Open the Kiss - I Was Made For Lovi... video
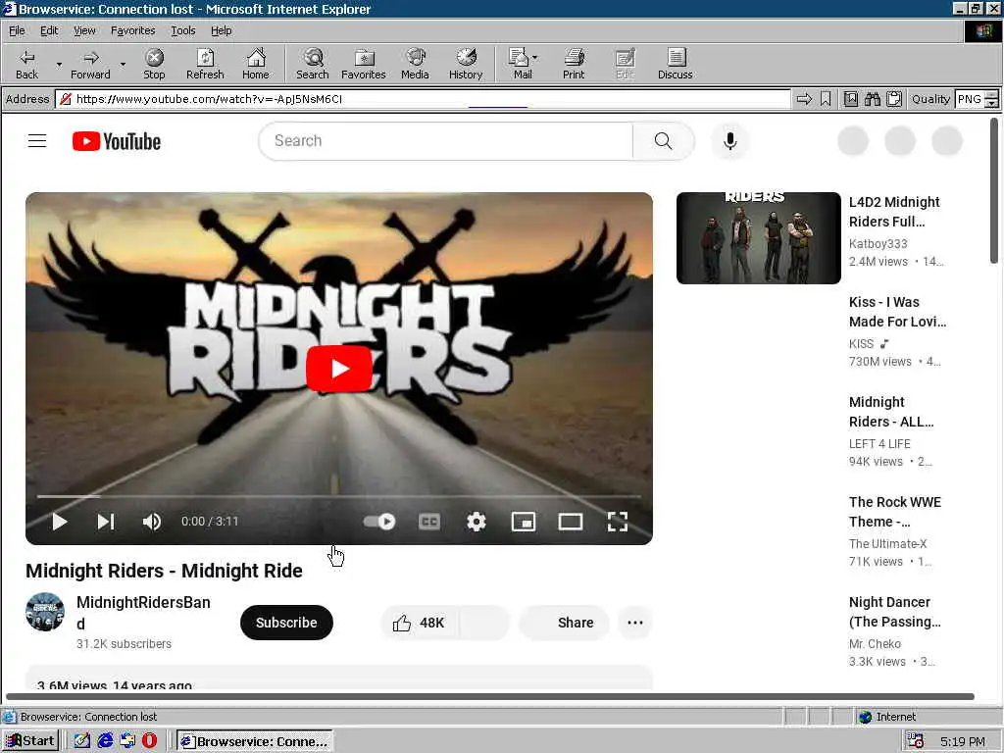1004x753 pixels. [897, 312]
